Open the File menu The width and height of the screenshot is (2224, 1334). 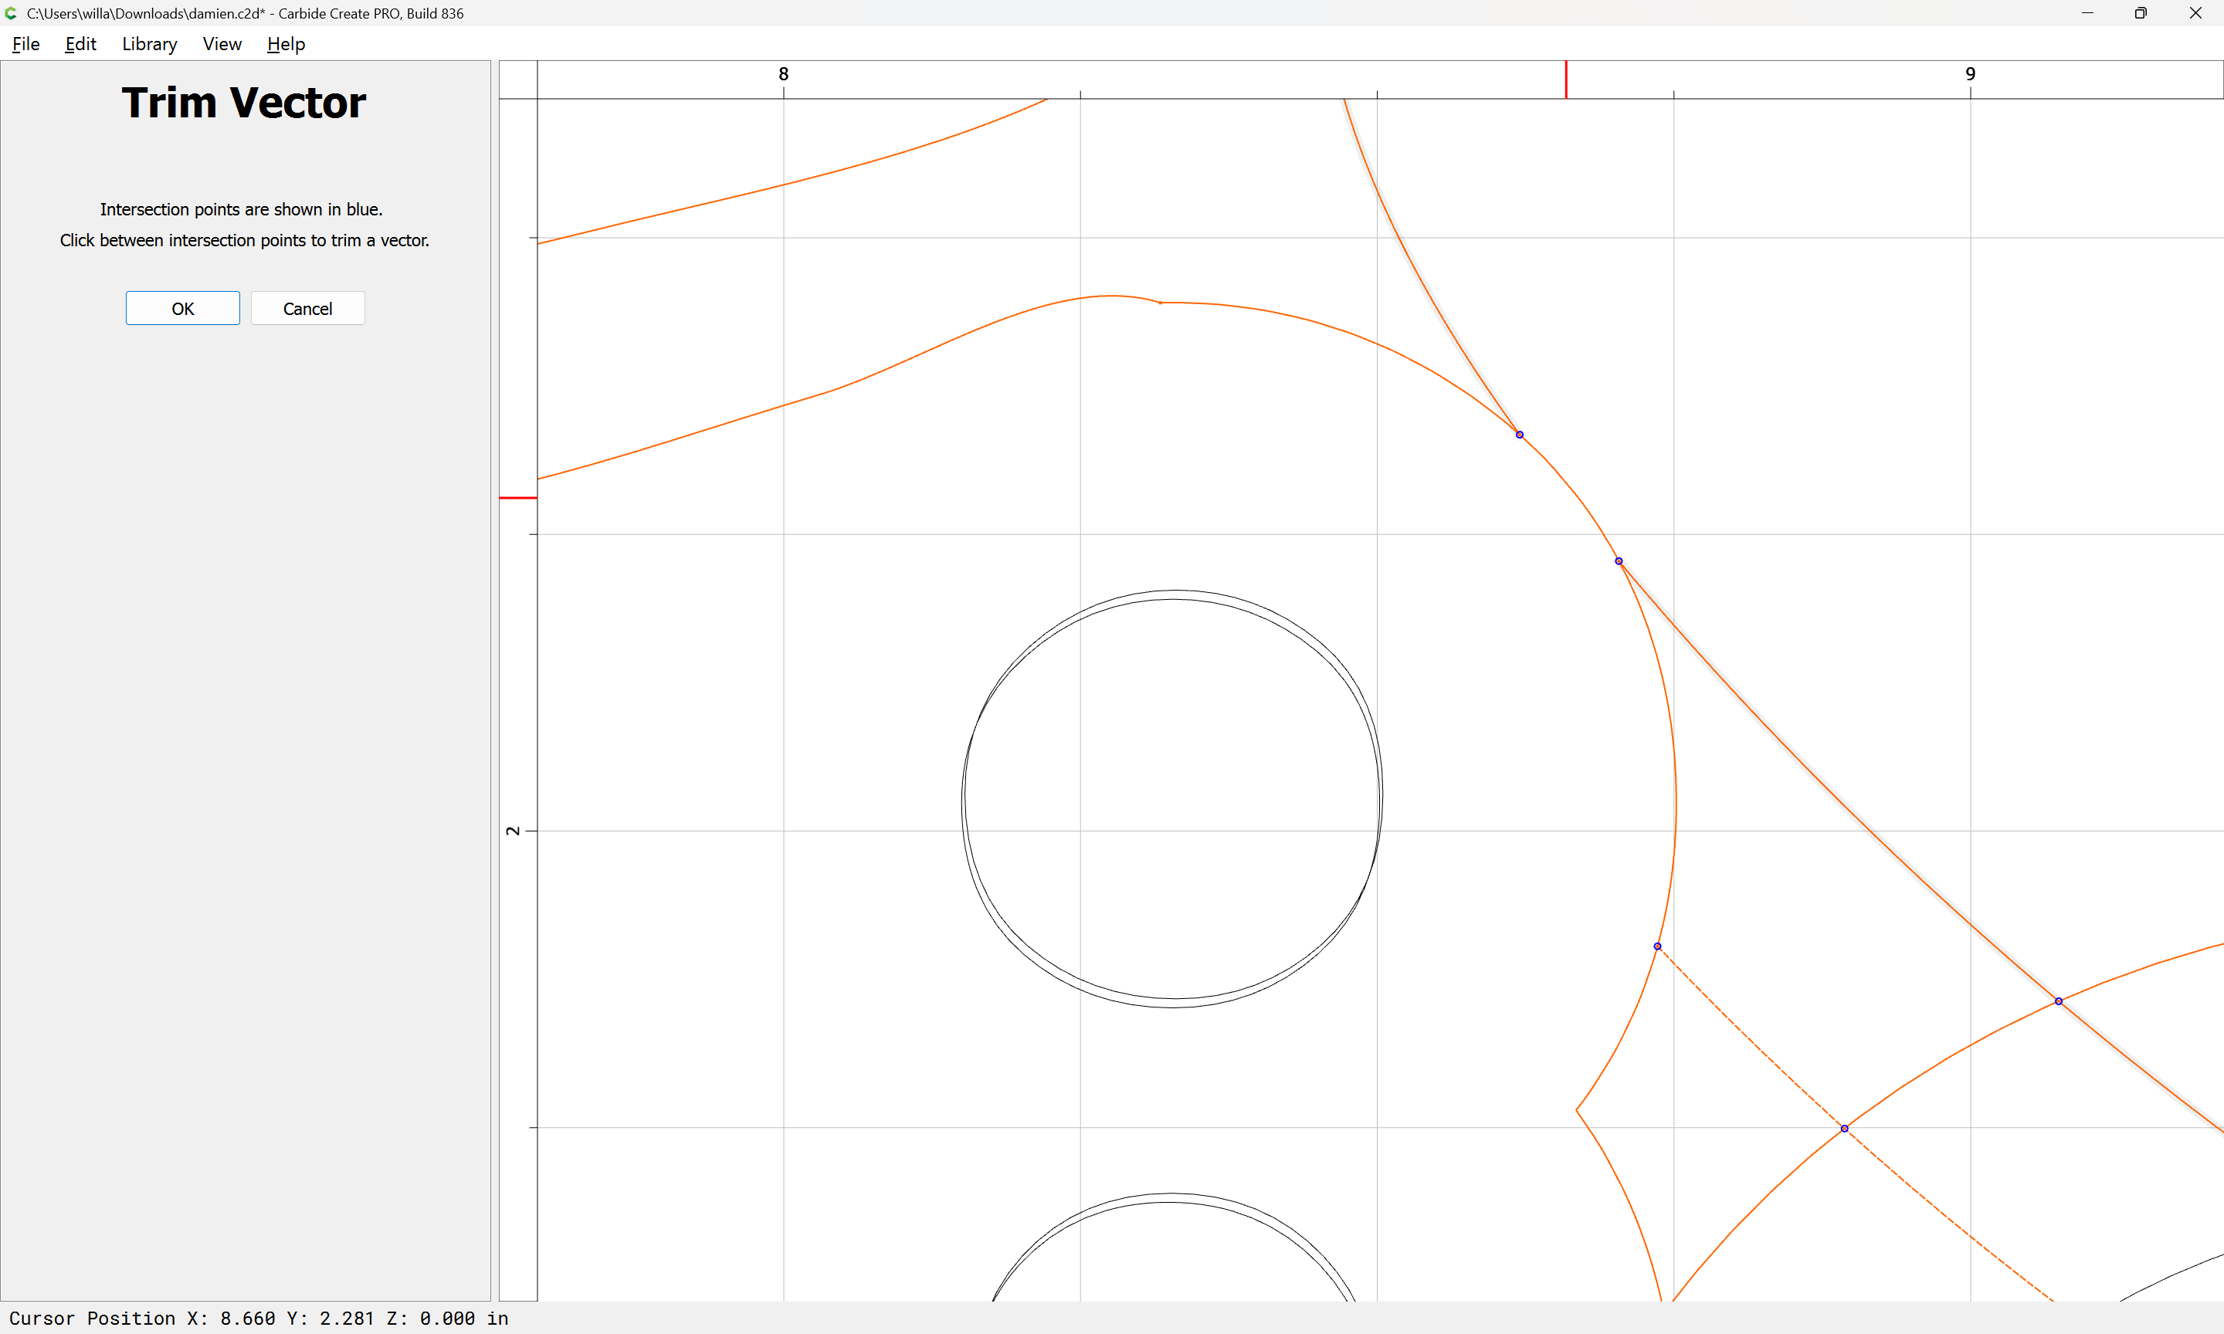[25, 44]
